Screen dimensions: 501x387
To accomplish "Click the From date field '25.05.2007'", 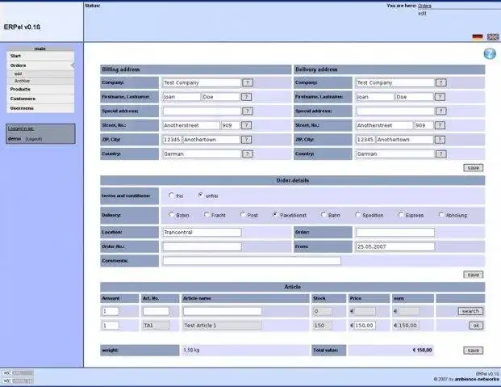I will point(395,246).
